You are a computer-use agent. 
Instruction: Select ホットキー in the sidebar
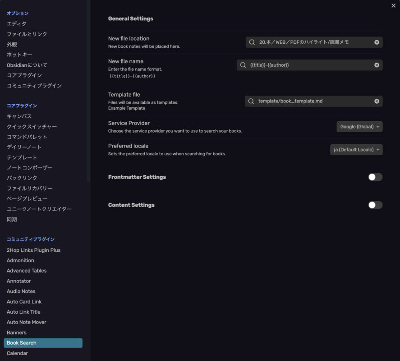pyautogui.click(x=19, y=55)
